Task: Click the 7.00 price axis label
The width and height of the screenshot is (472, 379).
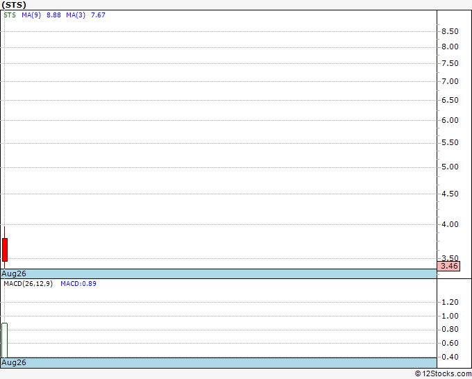Action: (450, 81)
